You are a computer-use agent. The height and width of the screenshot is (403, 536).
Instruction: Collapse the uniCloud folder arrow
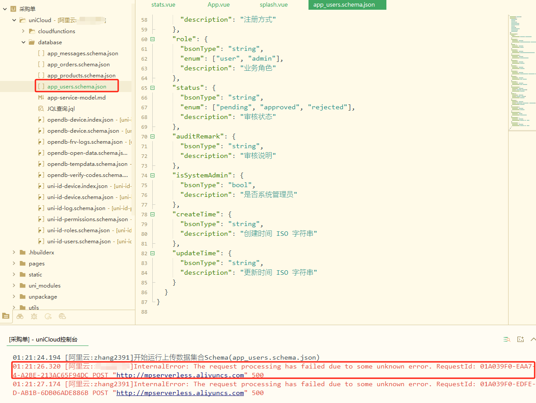click(x=14, y=20)
